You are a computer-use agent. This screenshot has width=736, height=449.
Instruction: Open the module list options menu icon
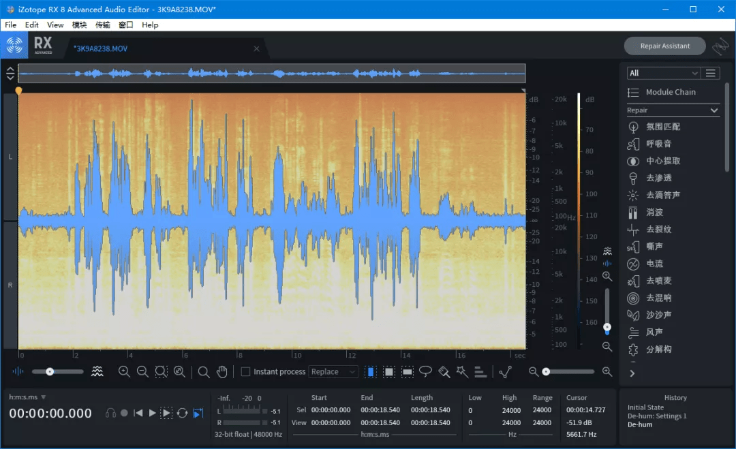click(711, 73)
